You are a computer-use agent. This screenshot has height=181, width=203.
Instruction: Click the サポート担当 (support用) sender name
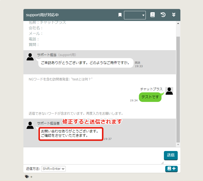click(57, 55)
